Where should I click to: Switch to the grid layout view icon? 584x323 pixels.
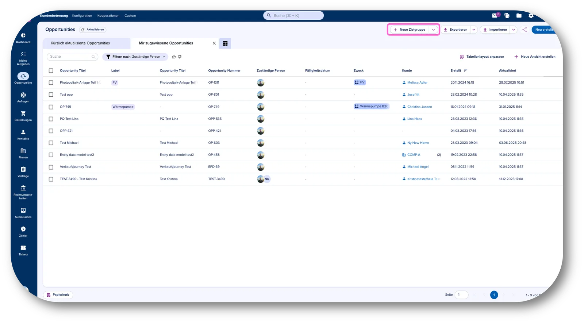(225, 43)
